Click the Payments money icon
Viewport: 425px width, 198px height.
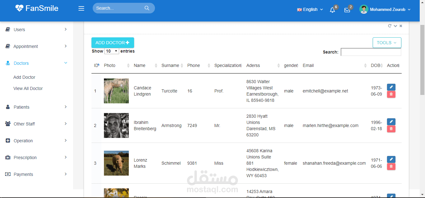click(8, 174)
